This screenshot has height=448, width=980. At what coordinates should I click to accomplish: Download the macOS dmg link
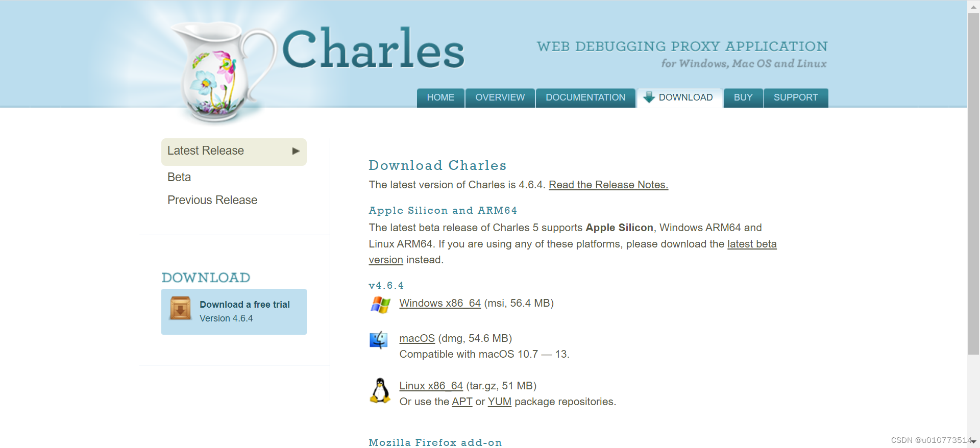click(x=417, y=338)
